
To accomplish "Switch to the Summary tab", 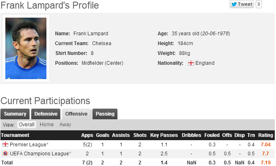I will click(15, 114).
